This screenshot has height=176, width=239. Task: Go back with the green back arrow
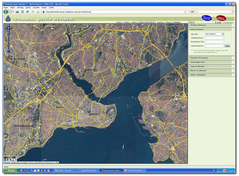click(6, 12)
